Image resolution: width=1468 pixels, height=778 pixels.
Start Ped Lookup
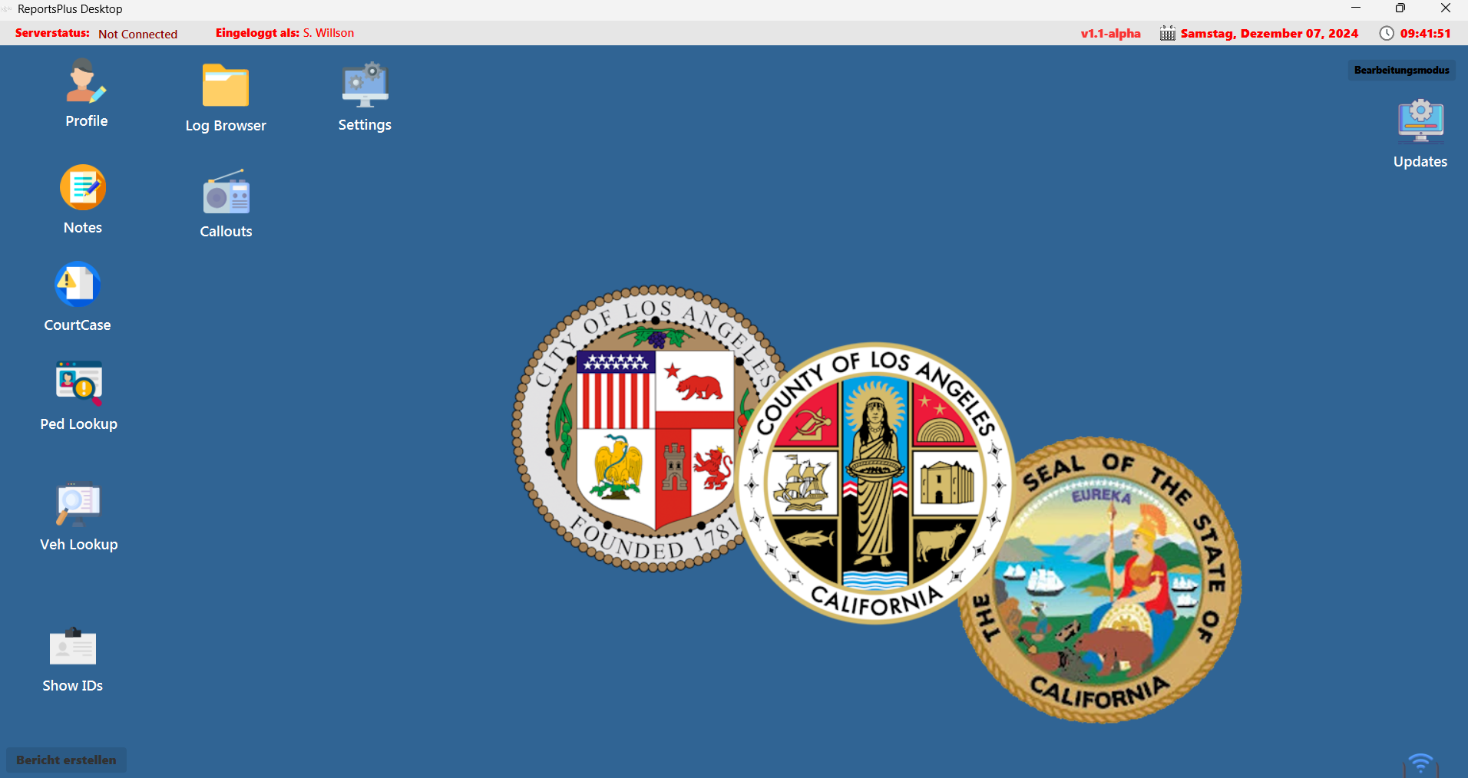click(x=78, y=383)
